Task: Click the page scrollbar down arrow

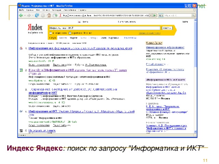Action: 195,132
